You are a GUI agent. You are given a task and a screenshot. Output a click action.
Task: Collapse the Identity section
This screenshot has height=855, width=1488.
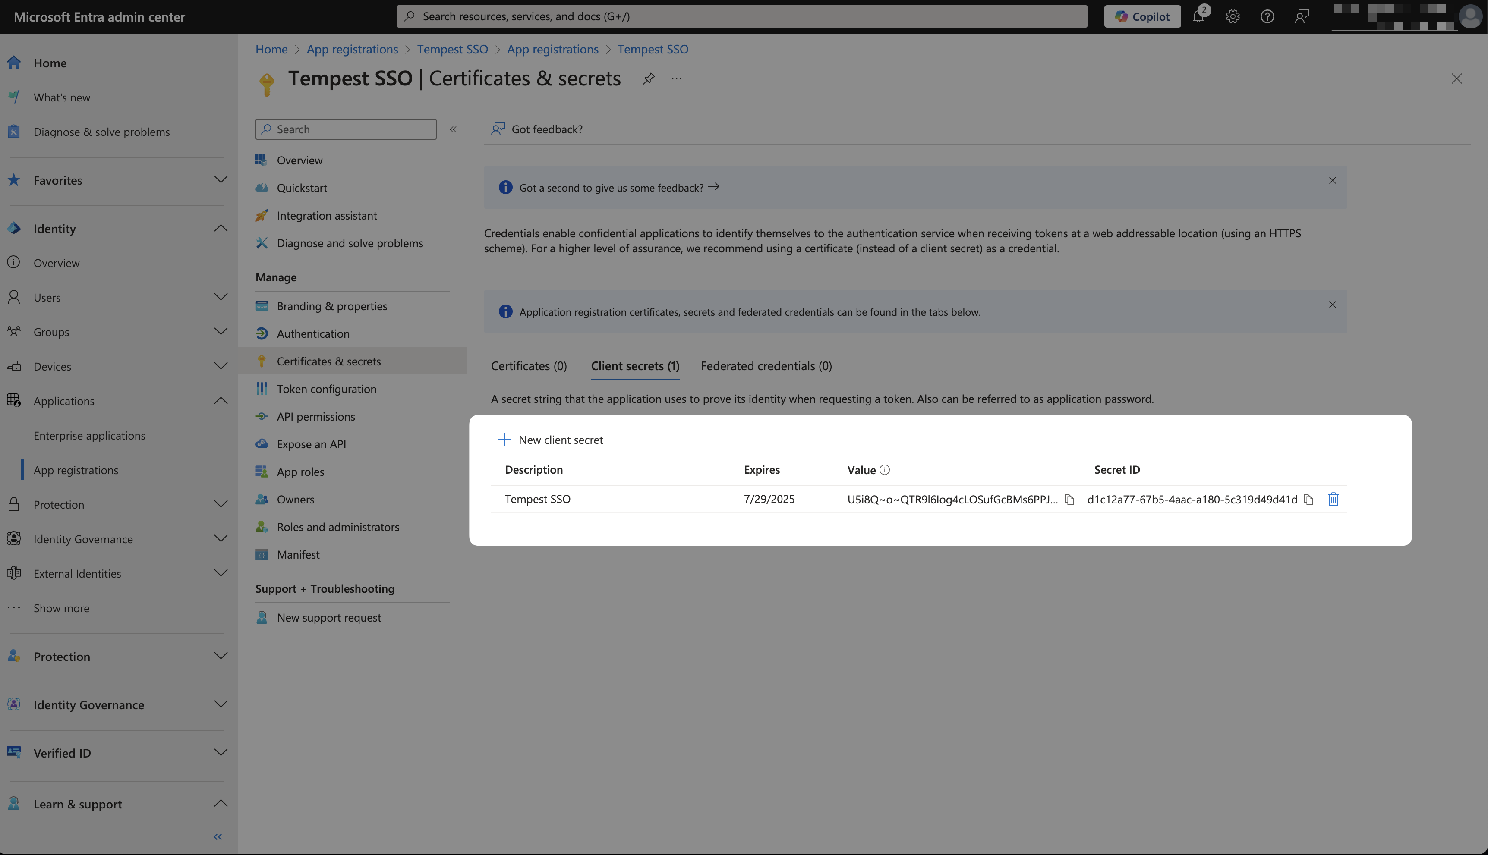click(x=220, y=229)
